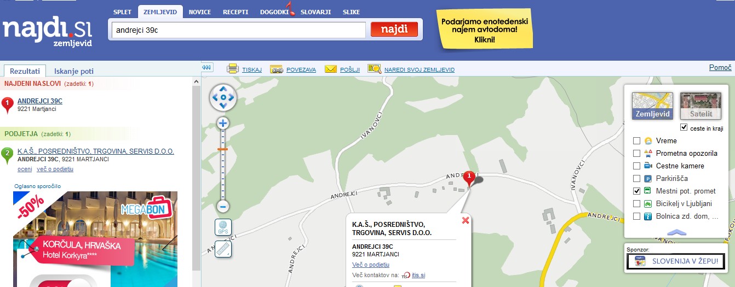Viewport: 735px width, 287px height.
Task: Toggle the ceste in kraji checkbox
Action: [684, 127]
